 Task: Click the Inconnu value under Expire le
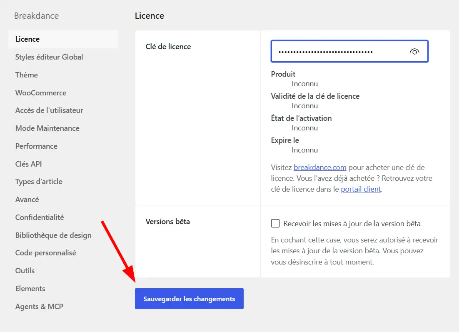pyautogui.click(x=305, y=150)
